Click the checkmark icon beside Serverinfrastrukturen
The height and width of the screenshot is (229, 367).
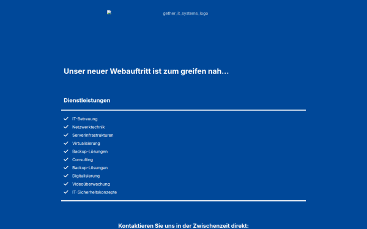(66, 135)
